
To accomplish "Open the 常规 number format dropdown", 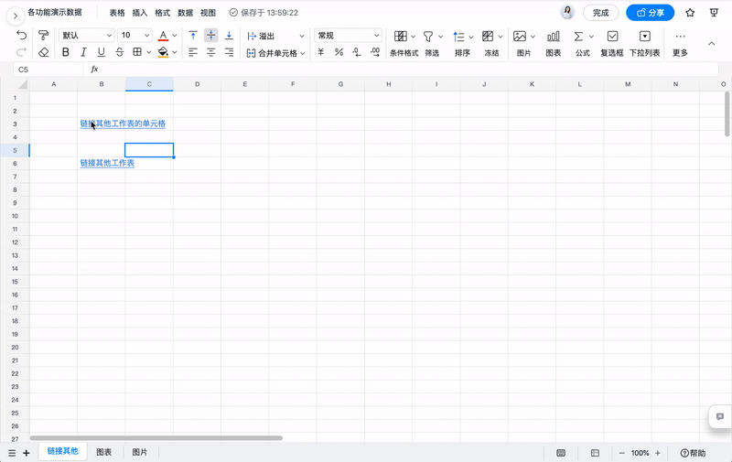I will point(348,36).
